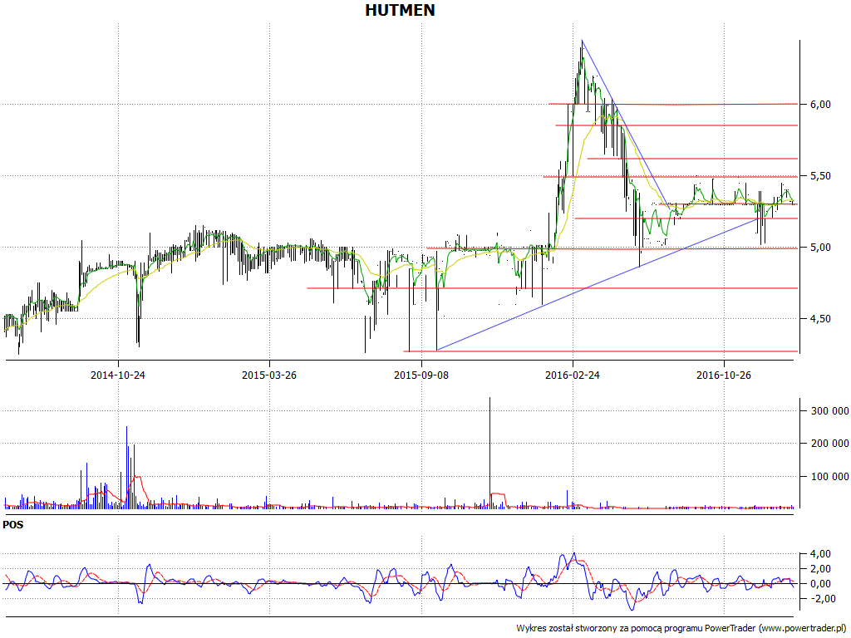
Task: Click the 5,50 price axis label
Action: [820, 176]
